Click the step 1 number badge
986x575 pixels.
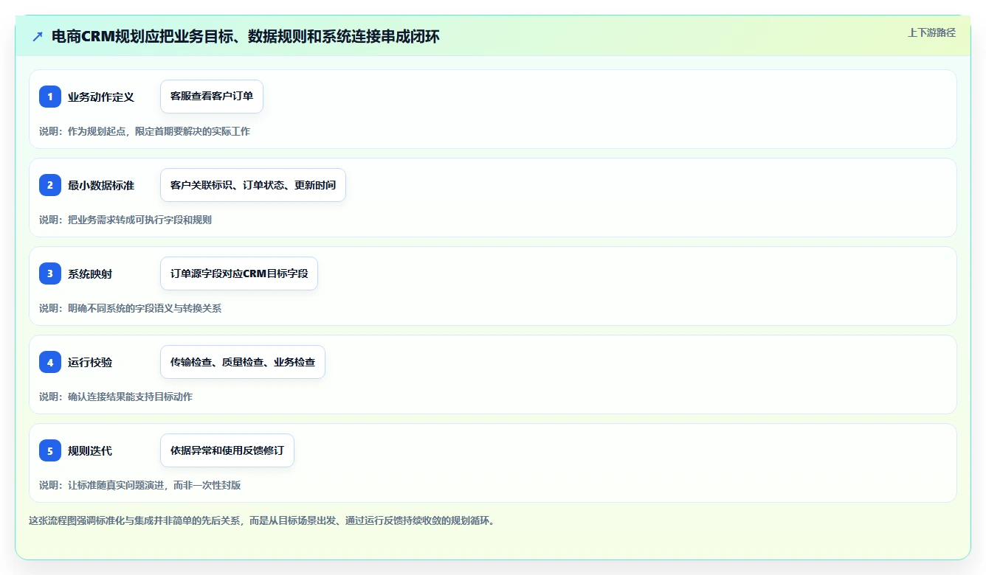[50, 97]
